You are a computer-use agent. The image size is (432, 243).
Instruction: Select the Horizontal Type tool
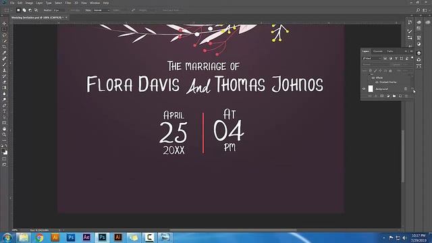tap(4, 111)
